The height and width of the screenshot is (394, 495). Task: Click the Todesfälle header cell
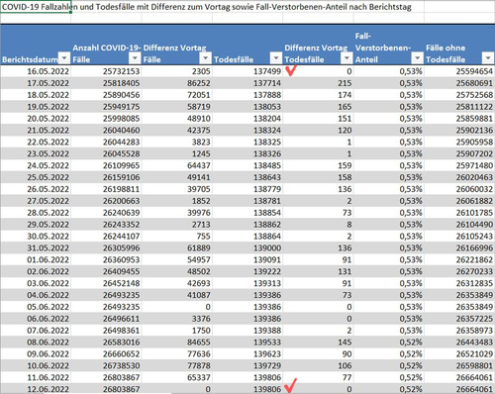pyautogui.click(x=247, y=45)
